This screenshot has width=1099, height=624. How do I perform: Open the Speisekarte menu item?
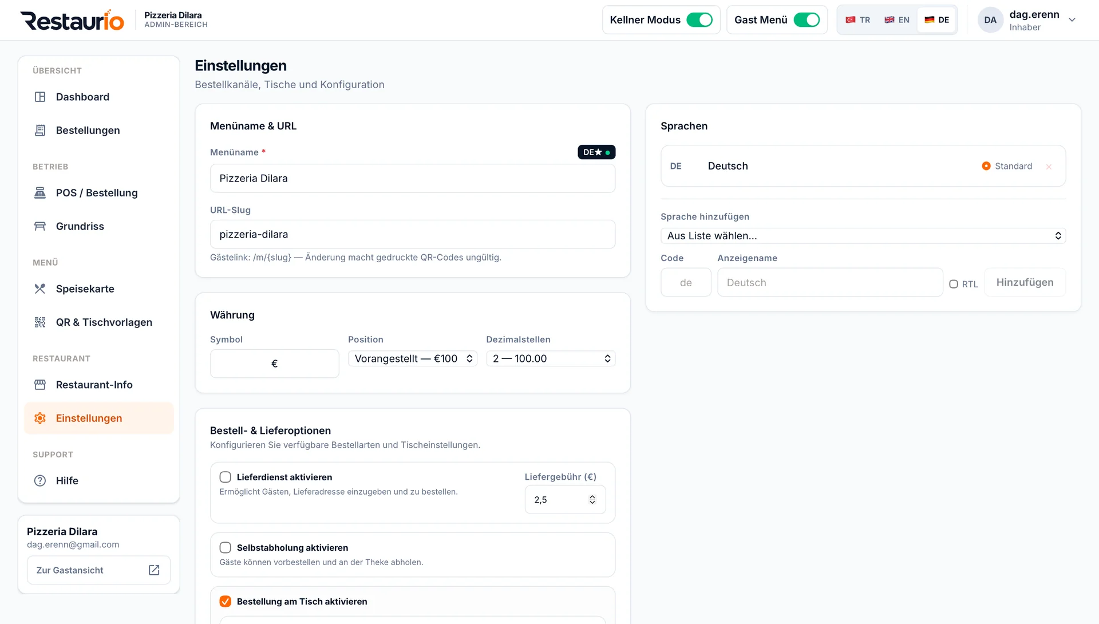point(99,289)
